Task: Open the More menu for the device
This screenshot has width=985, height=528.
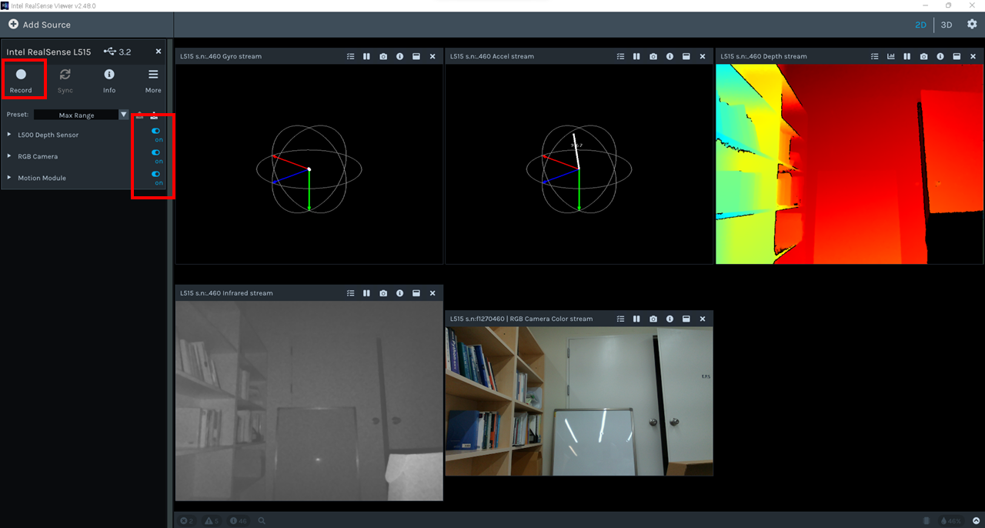Action: pos(153,81)
